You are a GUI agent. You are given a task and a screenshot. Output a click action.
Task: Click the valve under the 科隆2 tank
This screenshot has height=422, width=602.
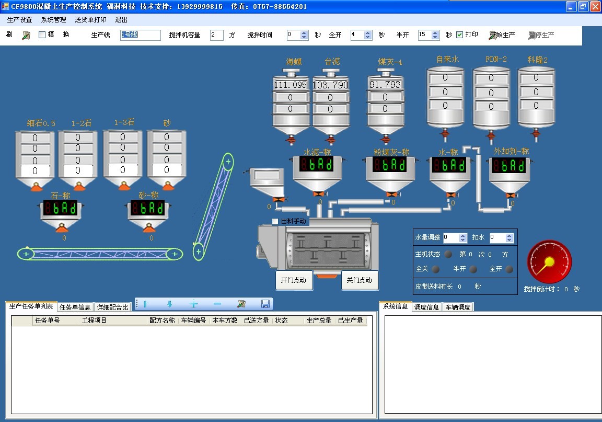(536, 134)
